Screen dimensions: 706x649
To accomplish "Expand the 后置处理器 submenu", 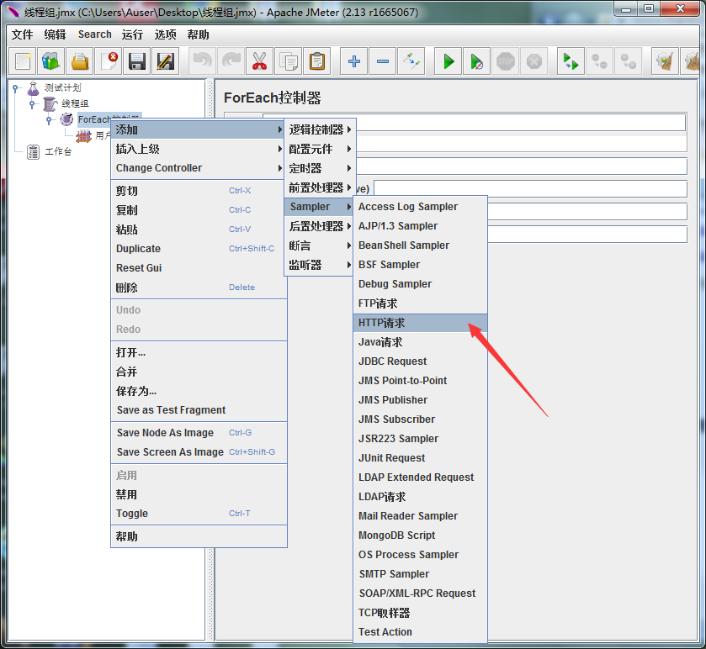I will tap(320, 226).
